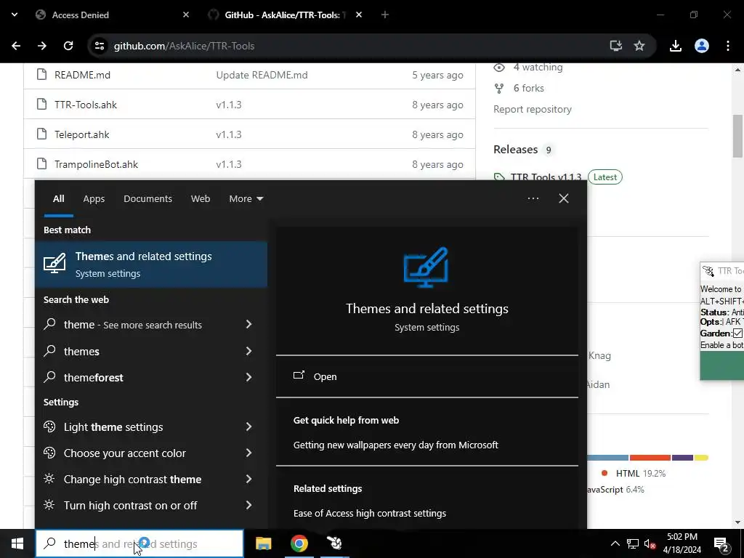Click the TTR Tools taskbar icon
This screenshot has width=744, height=558.
(x=334, y=543)
